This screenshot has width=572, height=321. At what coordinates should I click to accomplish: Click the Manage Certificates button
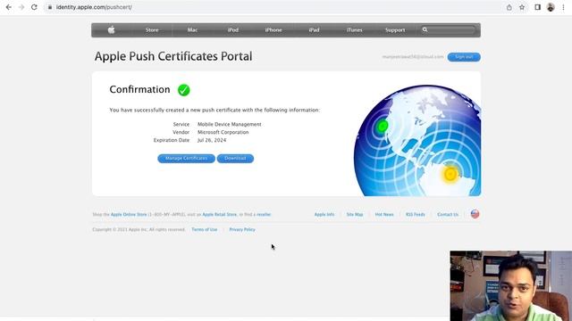tap(186, 159)
